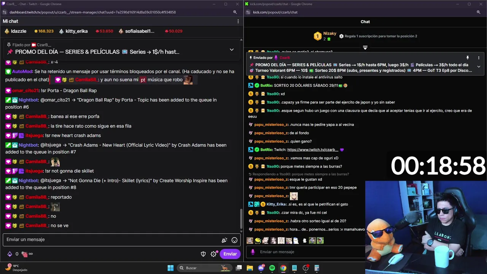Insert the last Kick quick emote in row

pyautogui.click(x=320, y=241)
